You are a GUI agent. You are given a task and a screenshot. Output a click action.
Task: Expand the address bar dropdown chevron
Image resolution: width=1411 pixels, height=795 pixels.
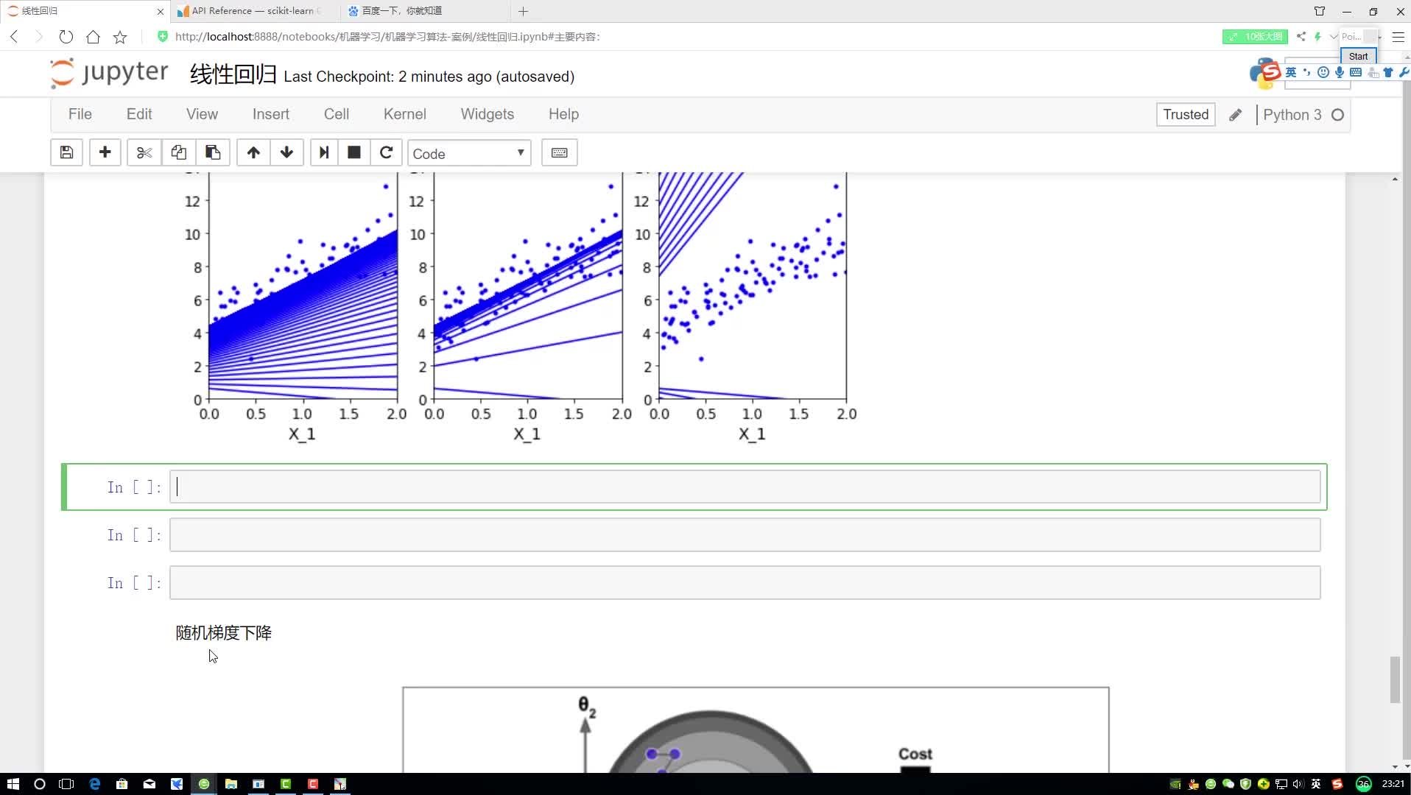click(1334, 36)
